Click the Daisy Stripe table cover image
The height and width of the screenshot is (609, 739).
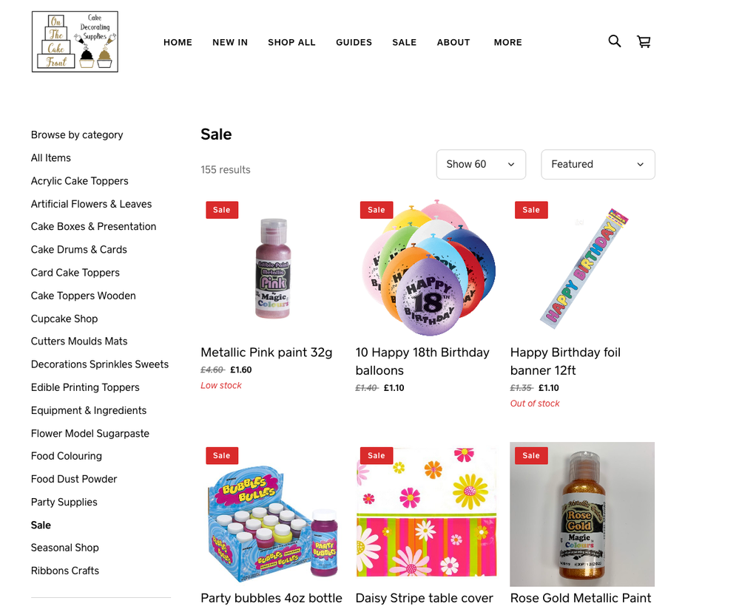pos(428,514)
